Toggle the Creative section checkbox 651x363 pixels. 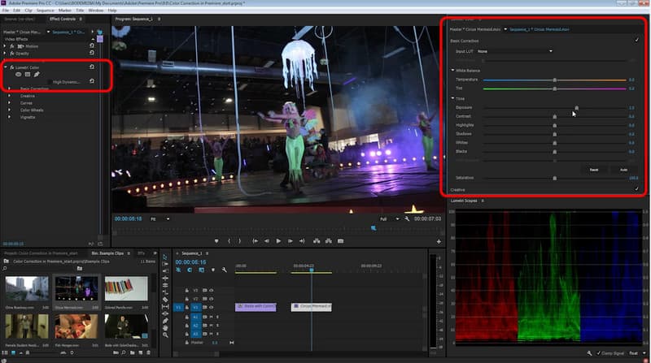click(x=636, y=188)
